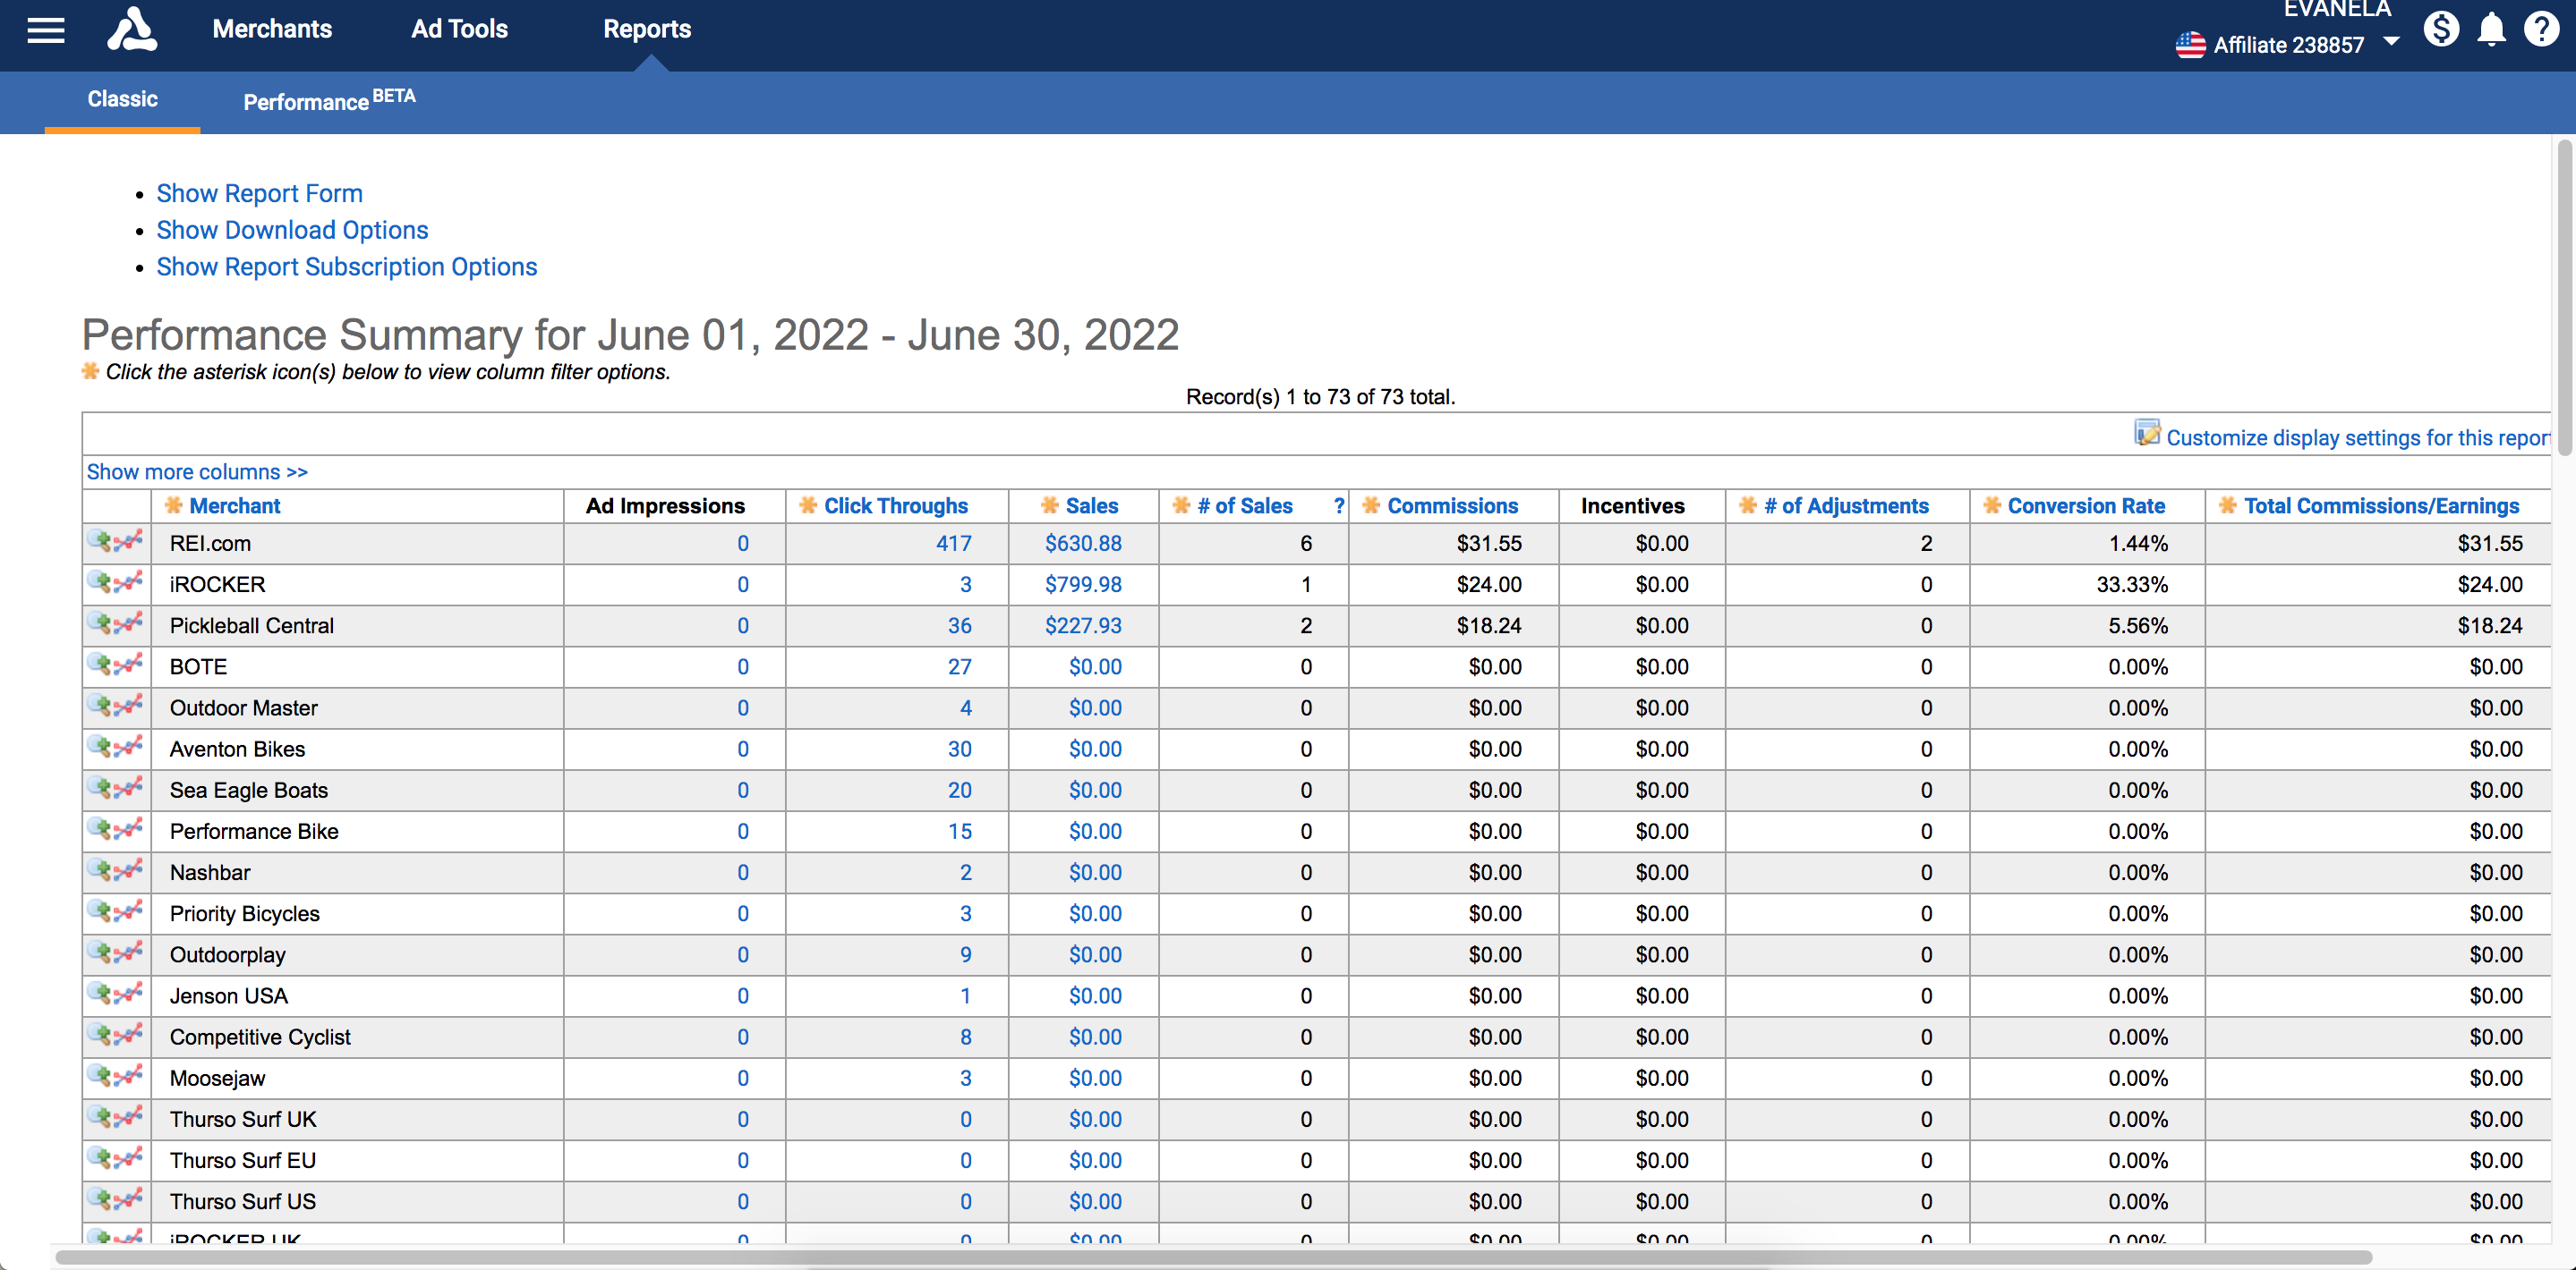The width and height of the screenshot is (2576, 1270).
Task: Open Pickleball Central click throughs 36
Action: pos(960,625)
